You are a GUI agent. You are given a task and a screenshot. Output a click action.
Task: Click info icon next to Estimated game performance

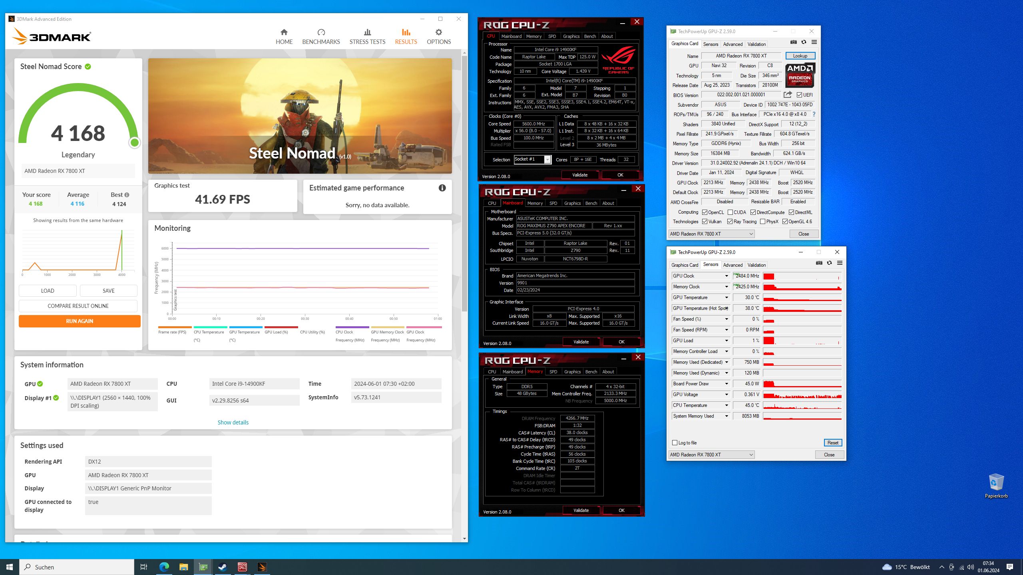pyautogui.click(x=442, y=188)
